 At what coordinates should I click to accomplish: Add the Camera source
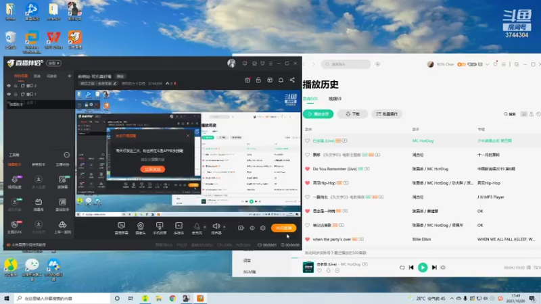point(141,228)
